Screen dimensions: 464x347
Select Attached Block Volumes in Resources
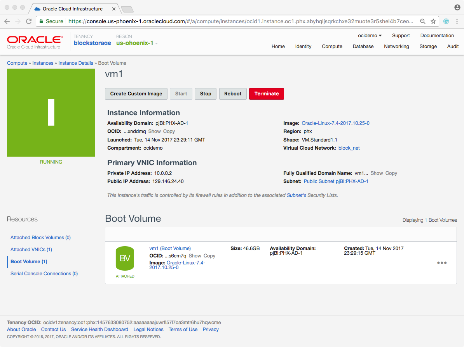pyautogui.click(x=40, y=237)
